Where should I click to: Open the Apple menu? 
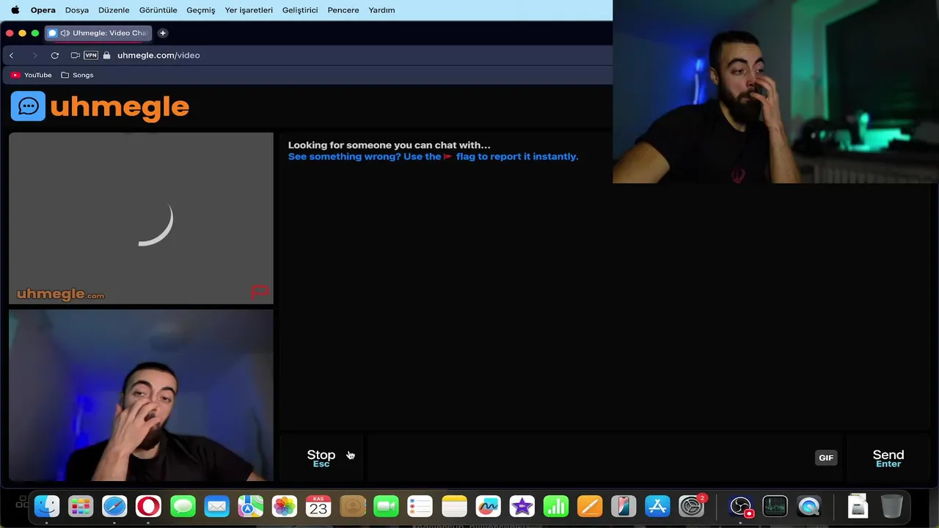[x=15, y=10]
